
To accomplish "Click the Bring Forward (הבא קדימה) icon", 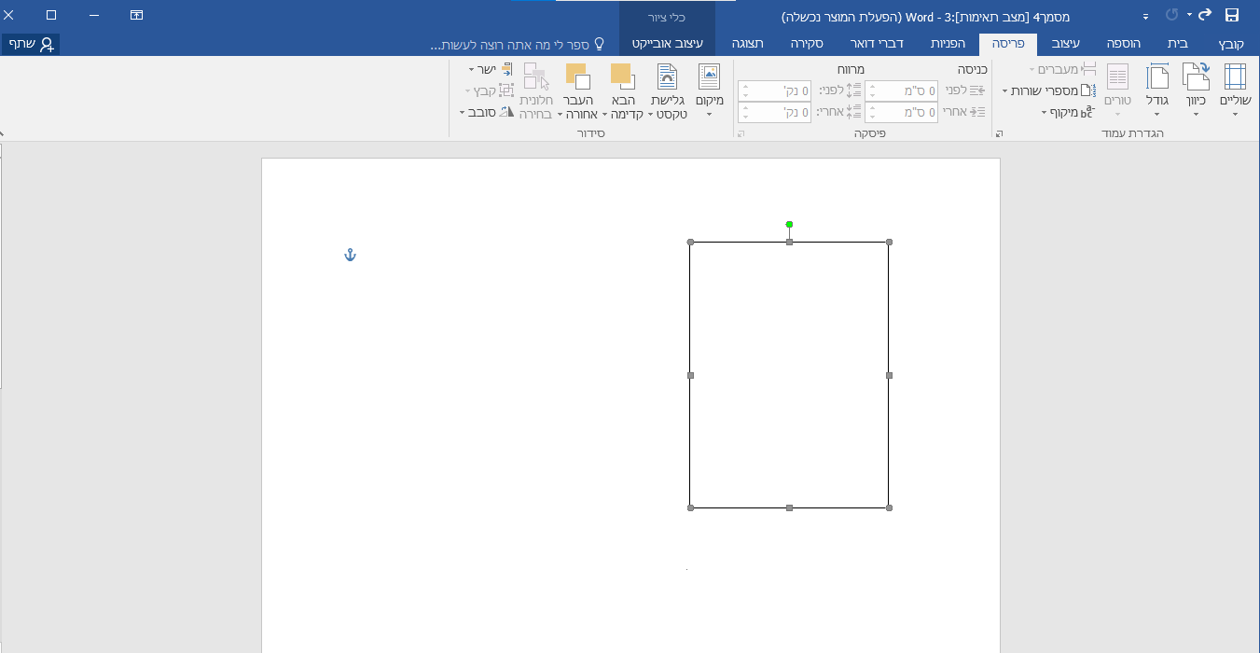I will pyautogui.click(x=622, y=76).
